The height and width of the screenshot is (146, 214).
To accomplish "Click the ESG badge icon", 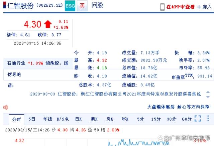I will [70, 6].
